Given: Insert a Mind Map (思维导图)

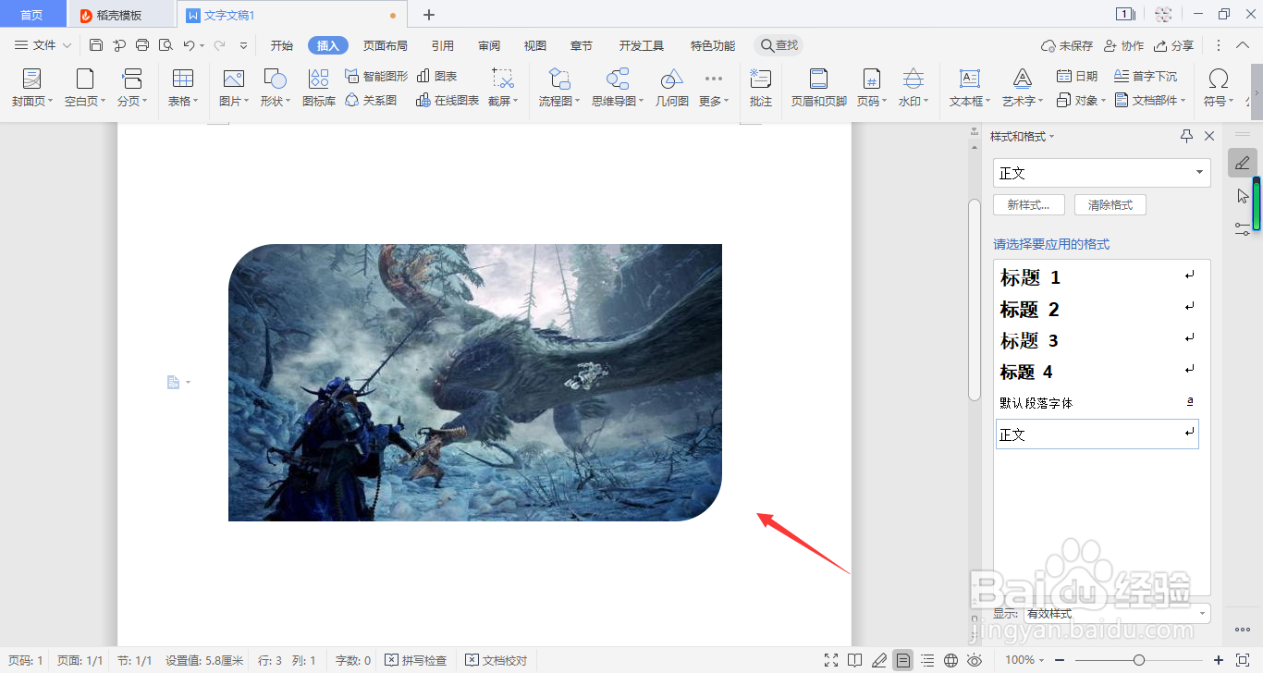Looking at the screenshot, I should (619, 88).
